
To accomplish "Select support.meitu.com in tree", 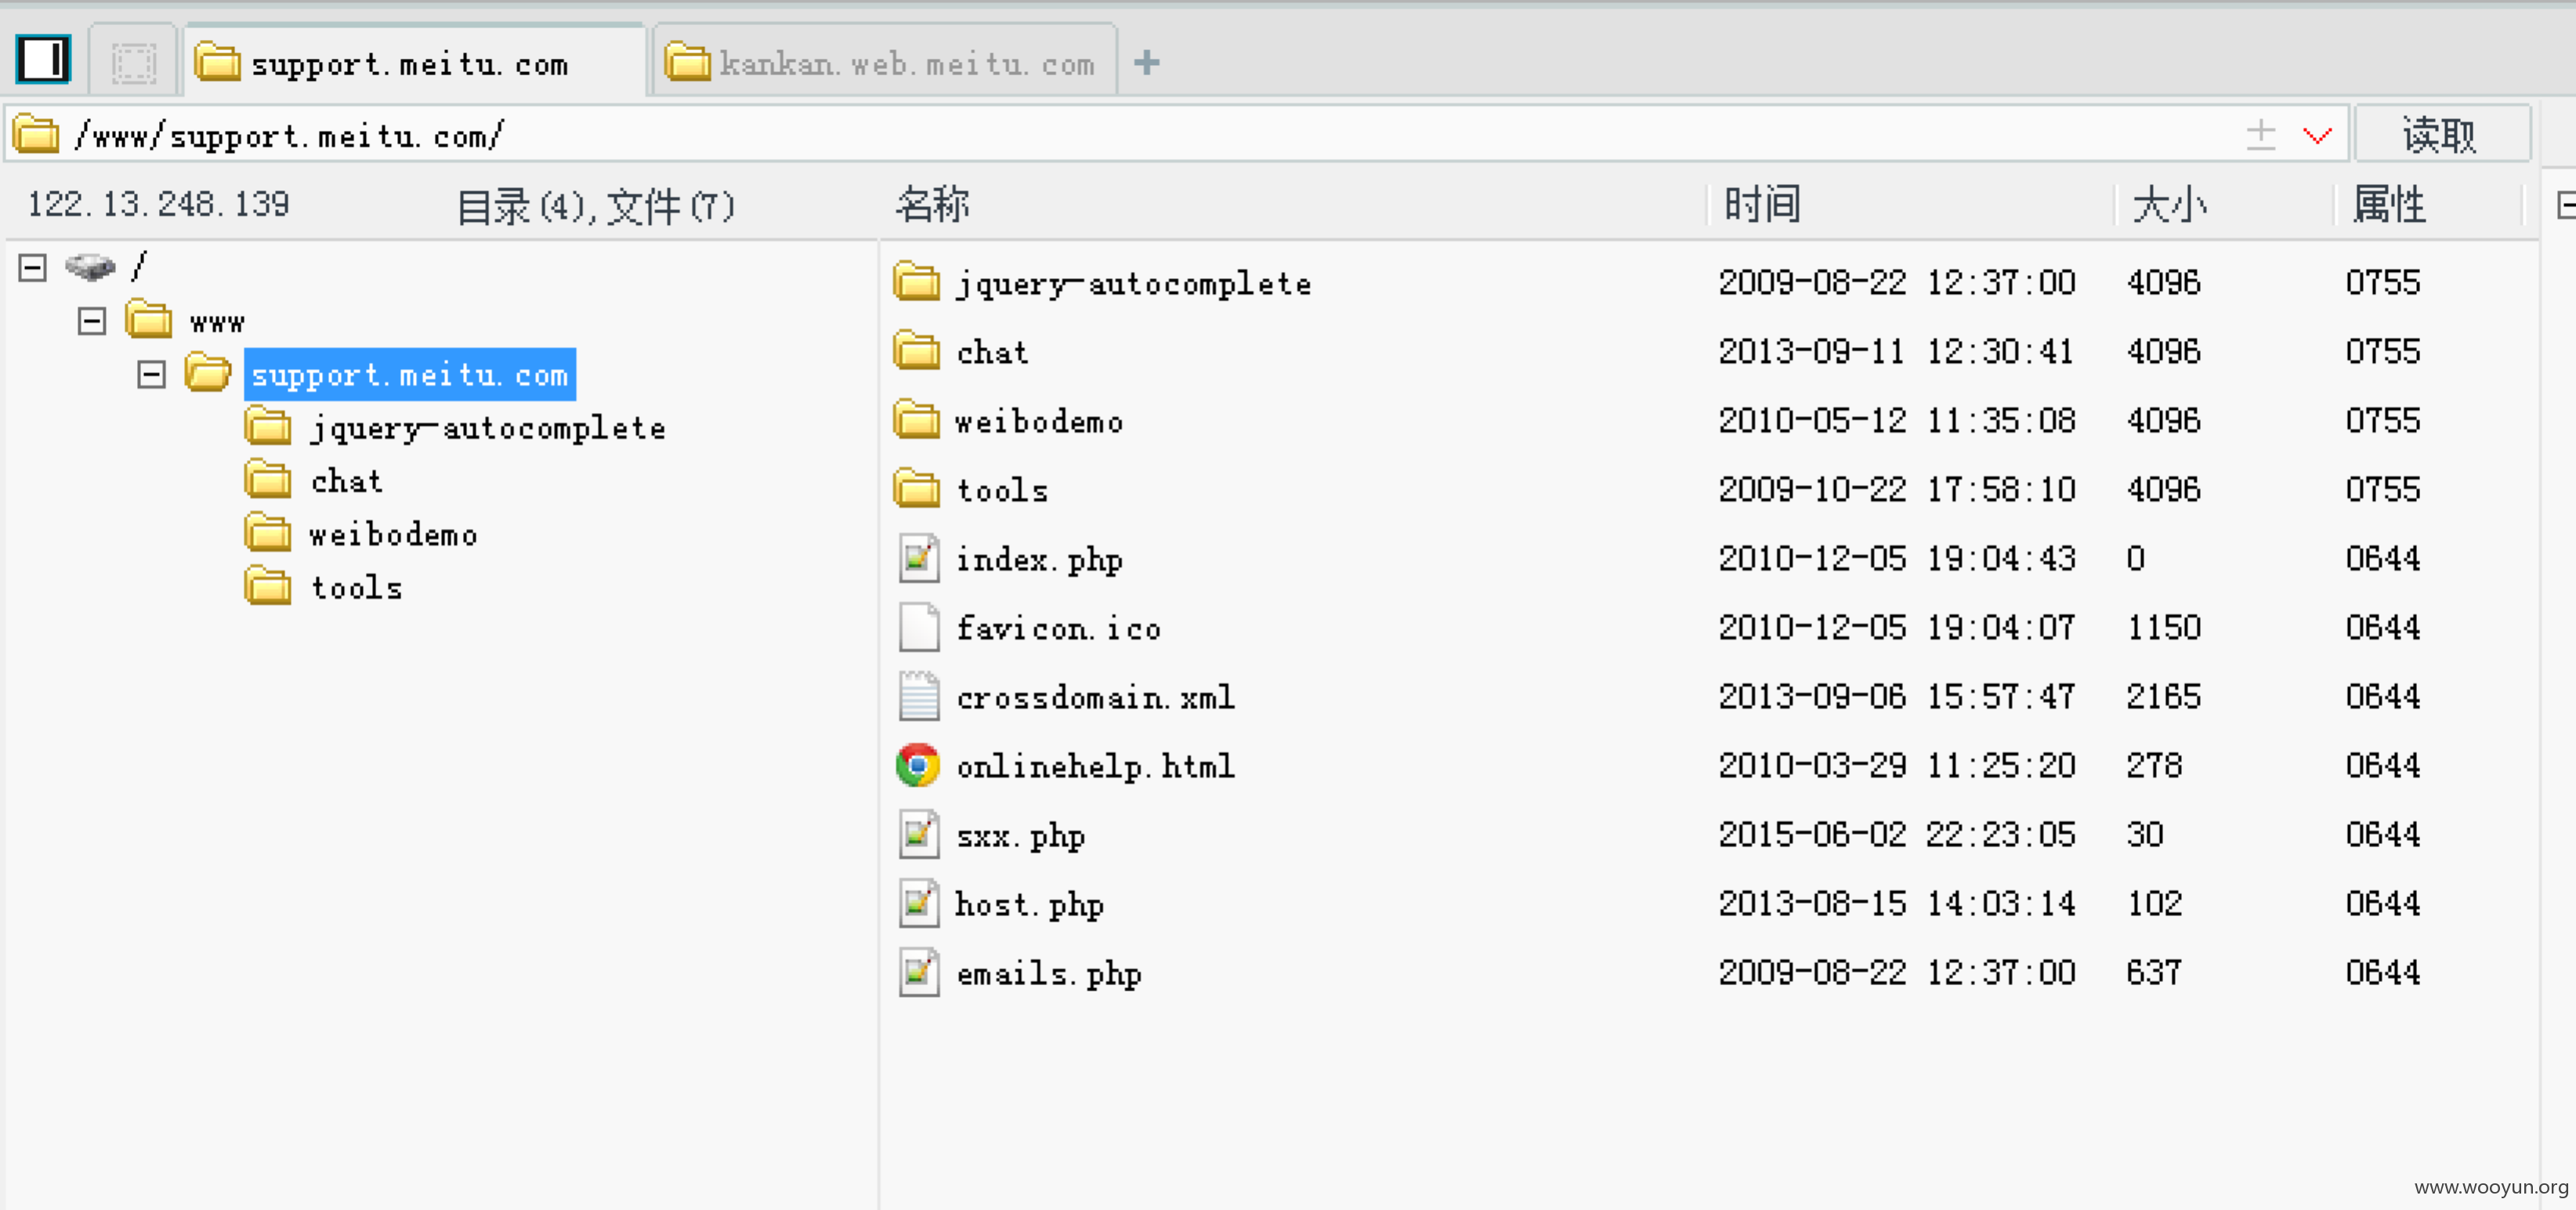I will click(x=410, y=374).
